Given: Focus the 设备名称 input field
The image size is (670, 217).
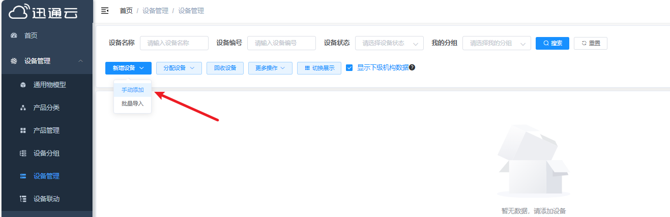Looking at the screenshot, I should coord(174,44).
